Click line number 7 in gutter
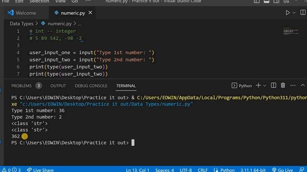307x172 pixels. (18, 74)
